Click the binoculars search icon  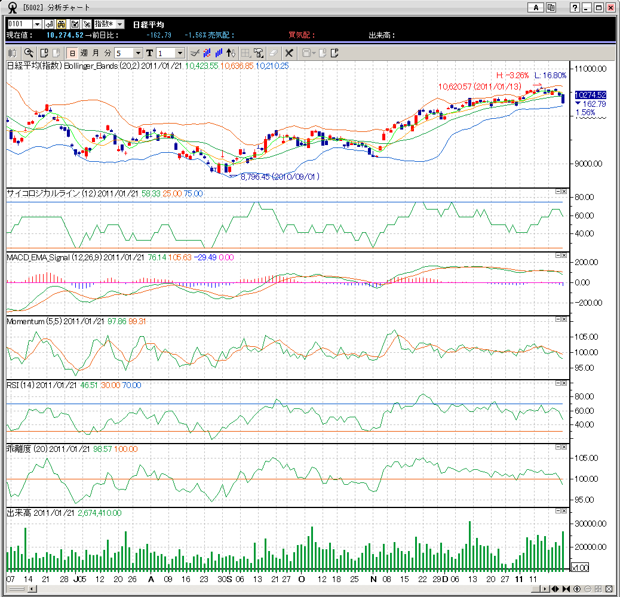click(x=61, y=24)
